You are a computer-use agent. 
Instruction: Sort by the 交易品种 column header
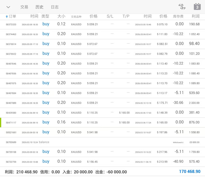pos(76,17)
